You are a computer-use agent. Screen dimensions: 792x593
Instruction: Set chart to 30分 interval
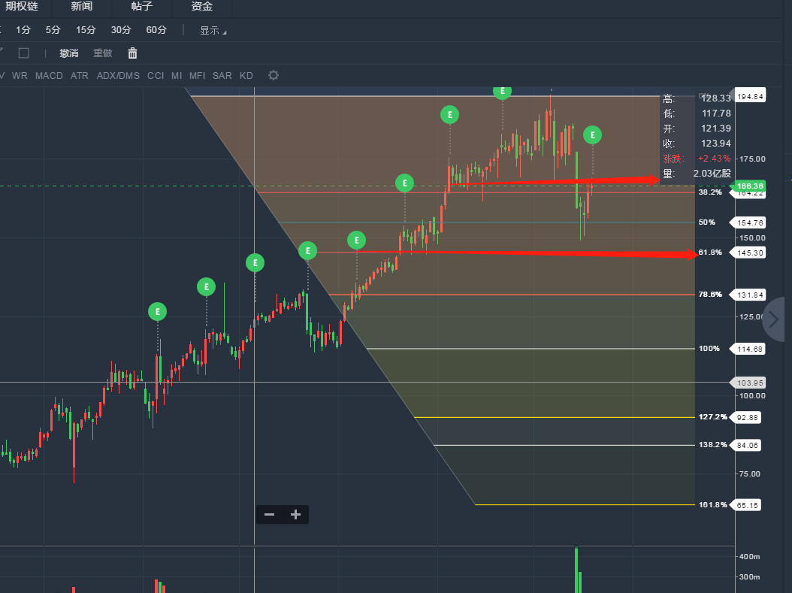[121, 30]
